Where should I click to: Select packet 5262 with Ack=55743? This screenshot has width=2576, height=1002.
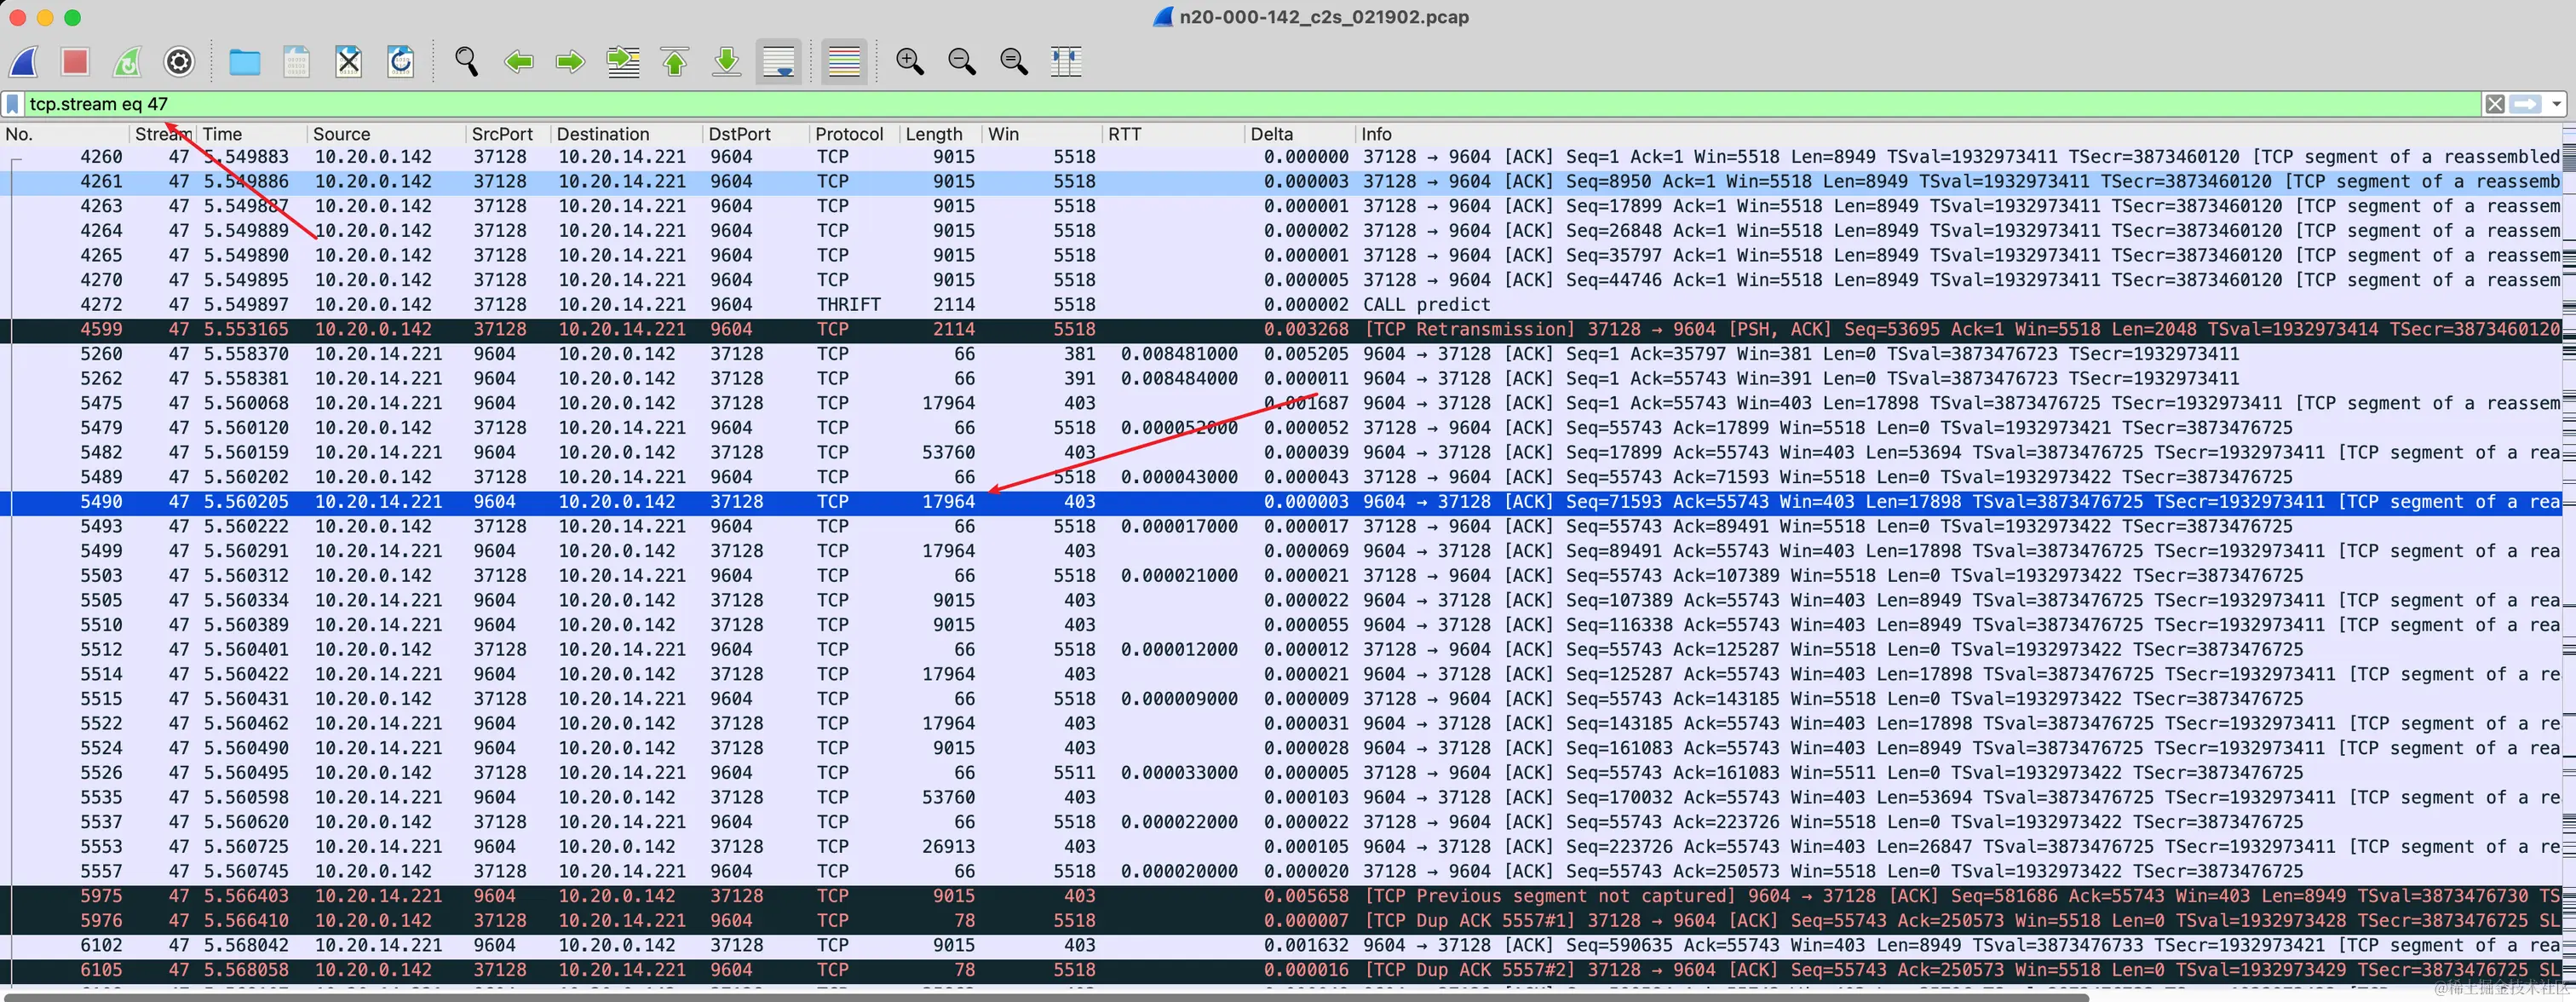(1280, 379)
